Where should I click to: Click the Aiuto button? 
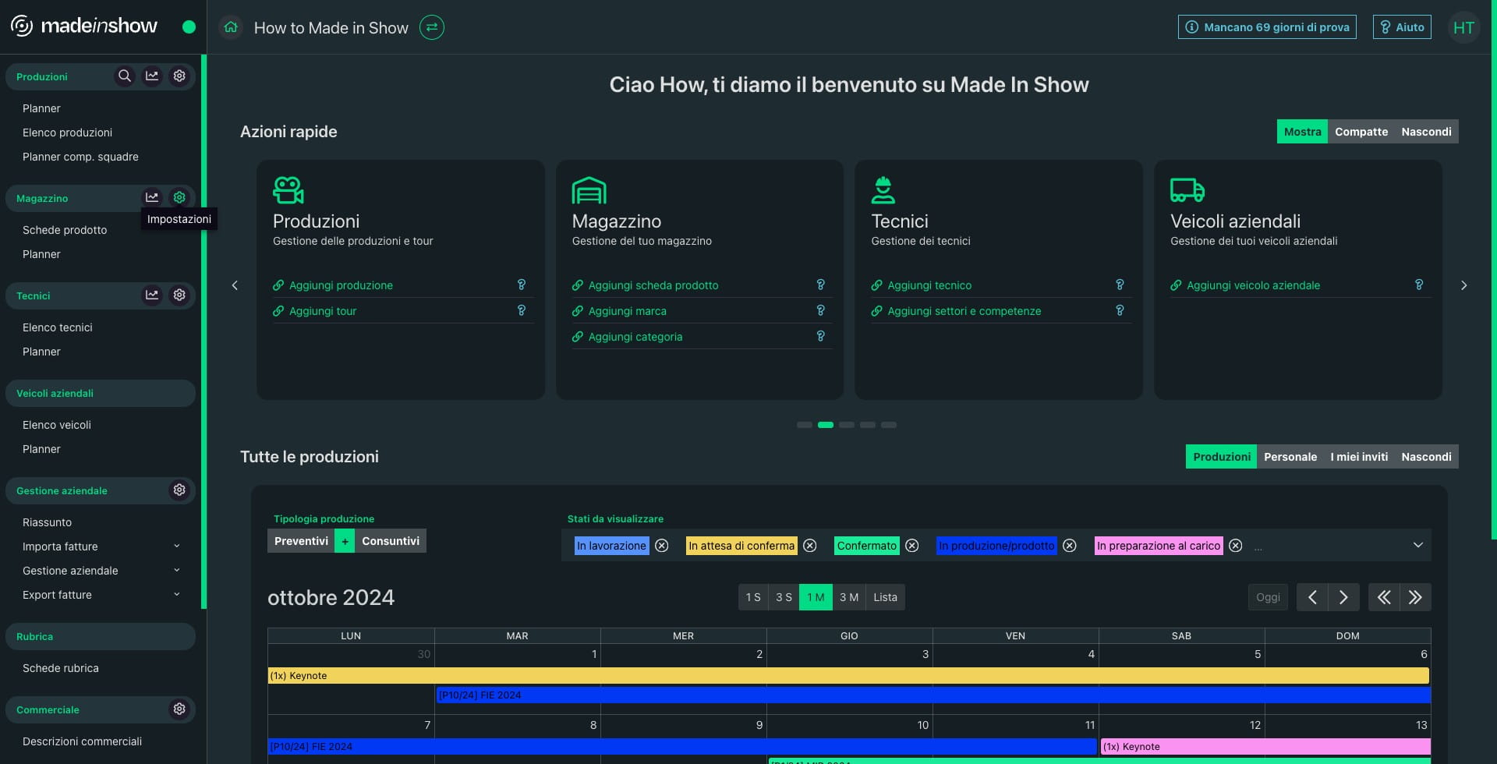coord(1402,27)
